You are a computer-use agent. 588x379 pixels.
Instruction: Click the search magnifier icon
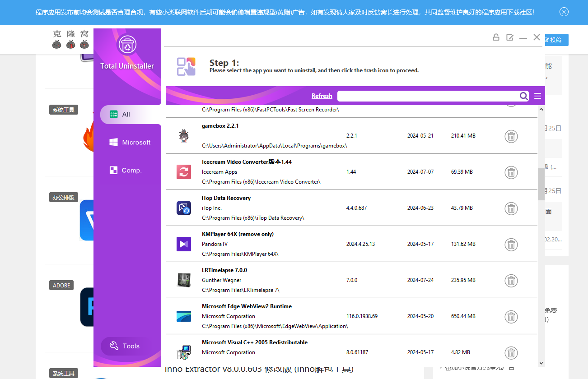pyautogui.click(x=523, y=96)
